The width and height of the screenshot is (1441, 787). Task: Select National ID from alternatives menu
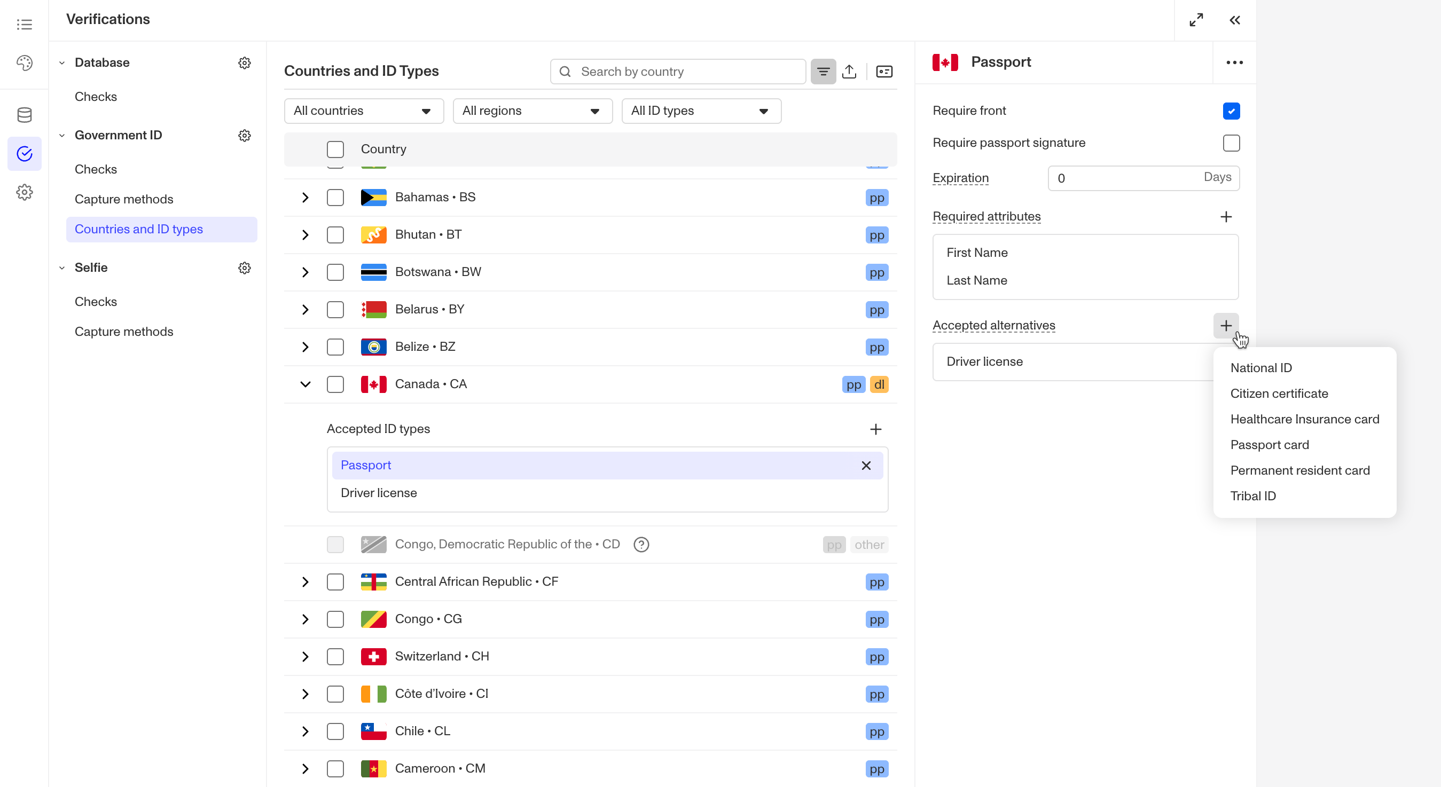(1261, 368)
